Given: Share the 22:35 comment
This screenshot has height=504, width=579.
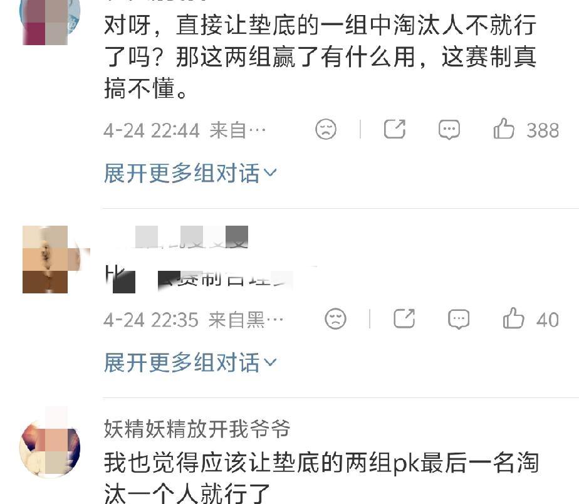Looking at the screenshot, I should coord(404,318).
